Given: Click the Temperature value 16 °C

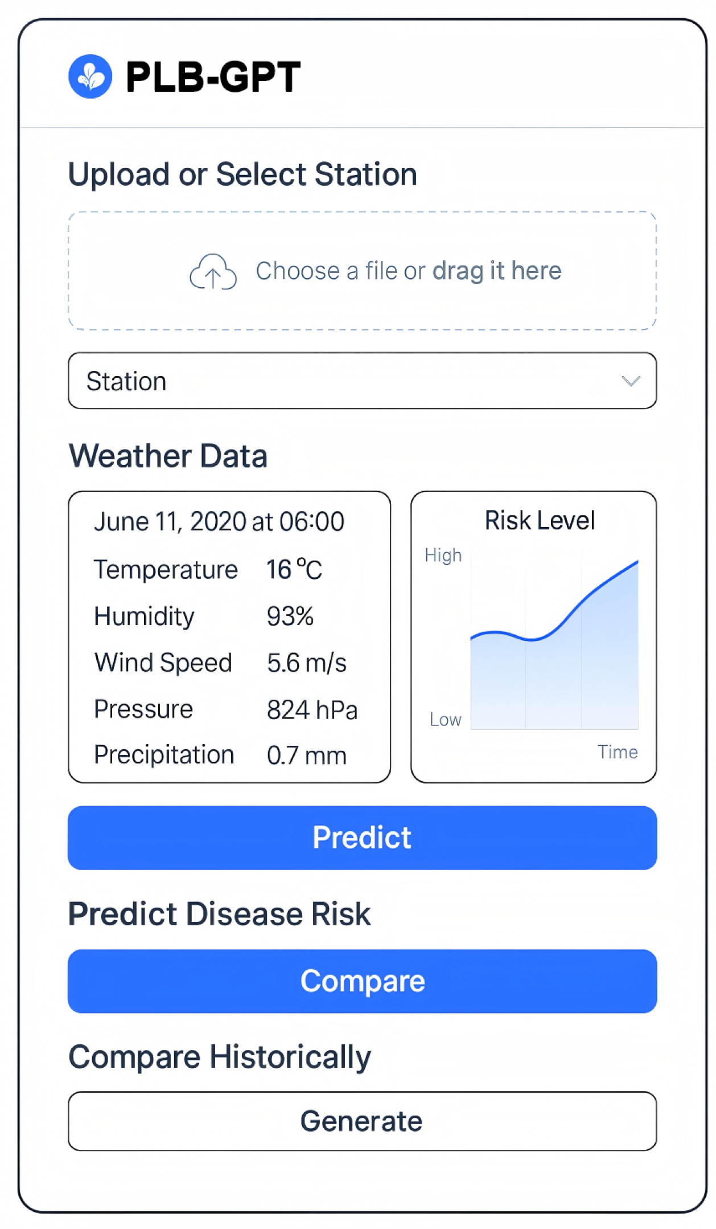Looking at the screenshot, I should pos(294,569).
